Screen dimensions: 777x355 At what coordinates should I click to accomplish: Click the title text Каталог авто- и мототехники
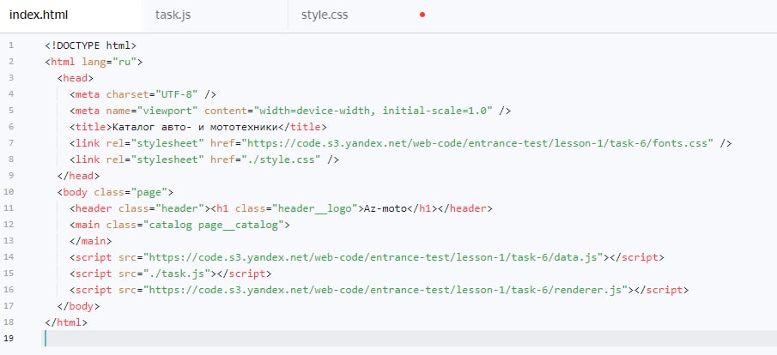pyautogui.click(x=195, y=127)
